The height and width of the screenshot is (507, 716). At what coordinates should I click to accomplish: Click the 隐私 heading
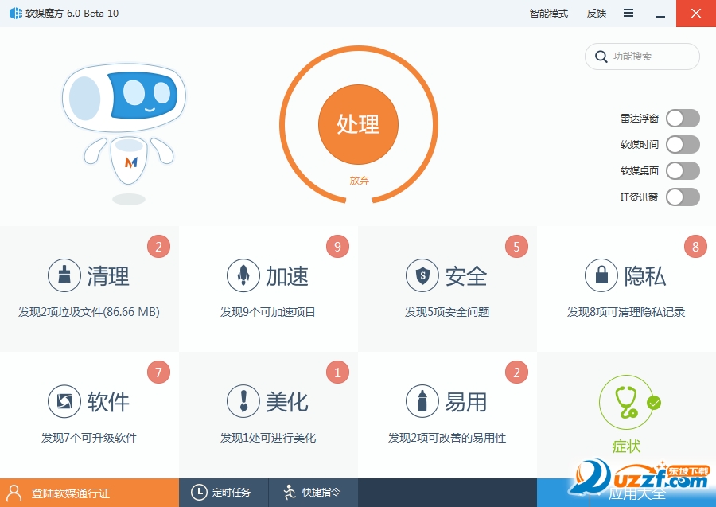point(645,276)
